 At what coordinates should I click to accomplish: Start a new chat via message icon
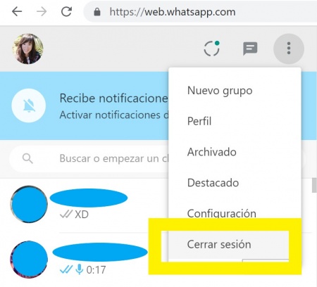click(250, 49)
